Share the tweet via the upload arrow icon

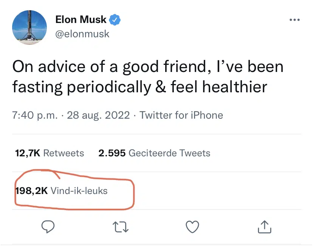tap(265, 226)
